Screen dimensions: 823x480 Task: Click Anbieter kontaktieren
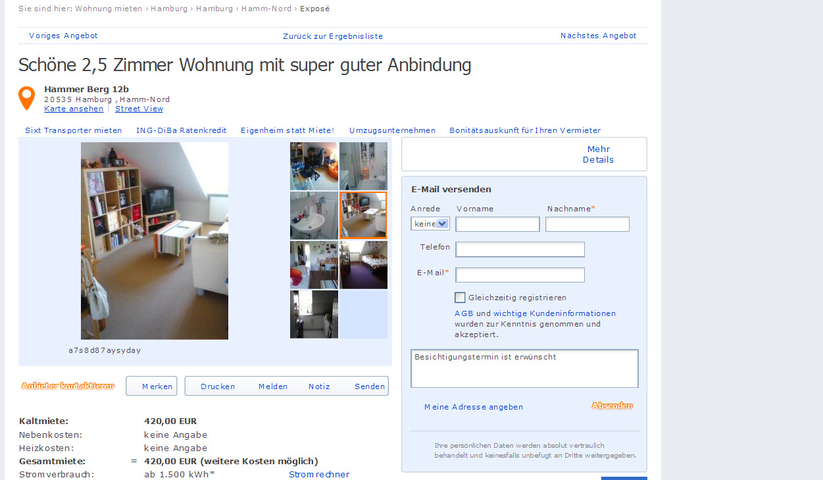68,386
